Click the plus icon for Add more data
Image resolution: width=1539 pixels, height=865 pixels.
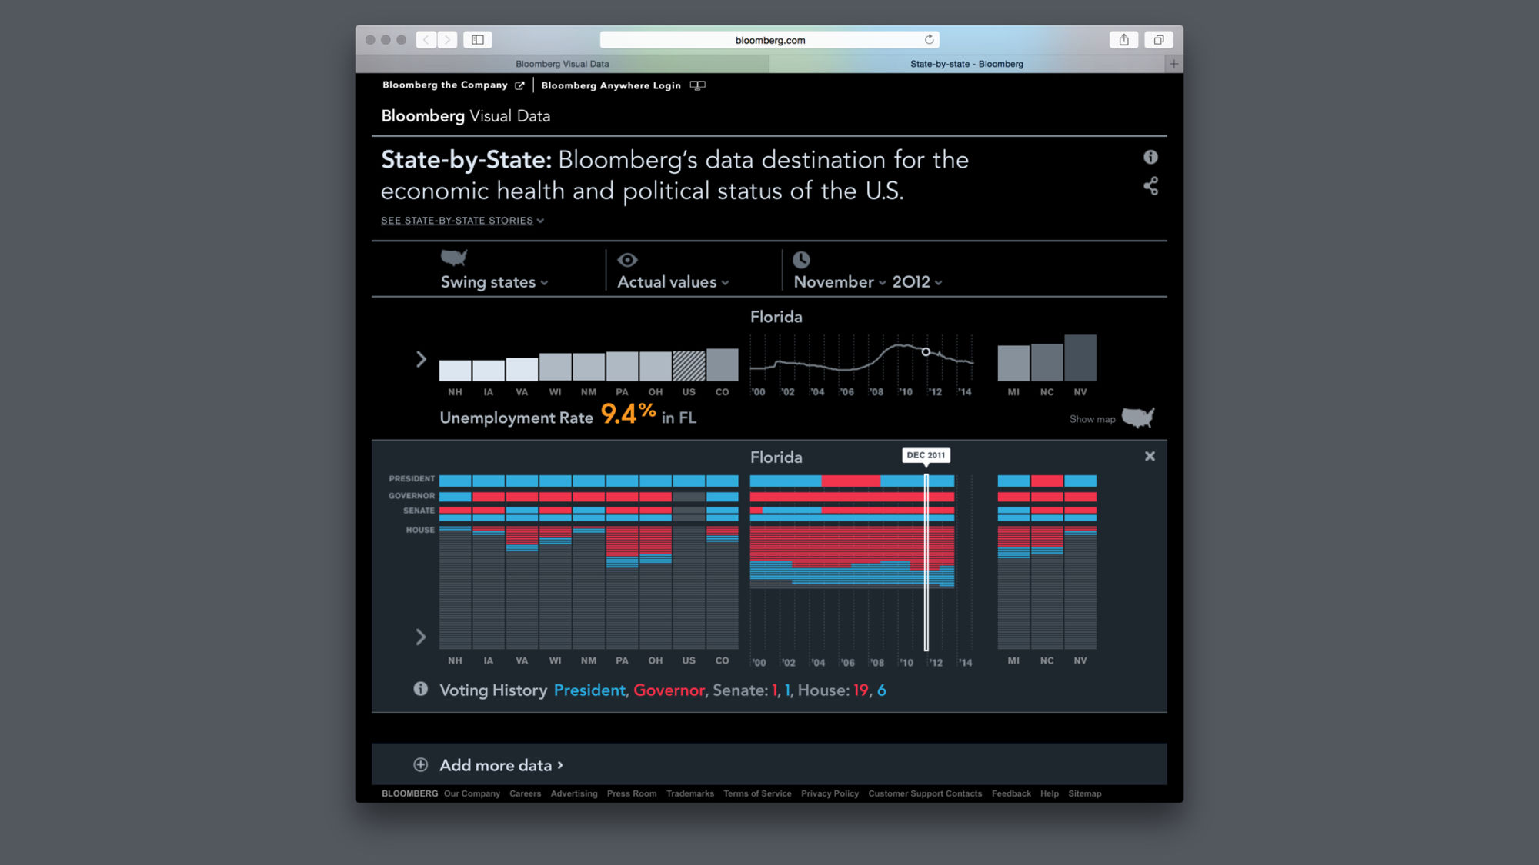click(420, 764)
